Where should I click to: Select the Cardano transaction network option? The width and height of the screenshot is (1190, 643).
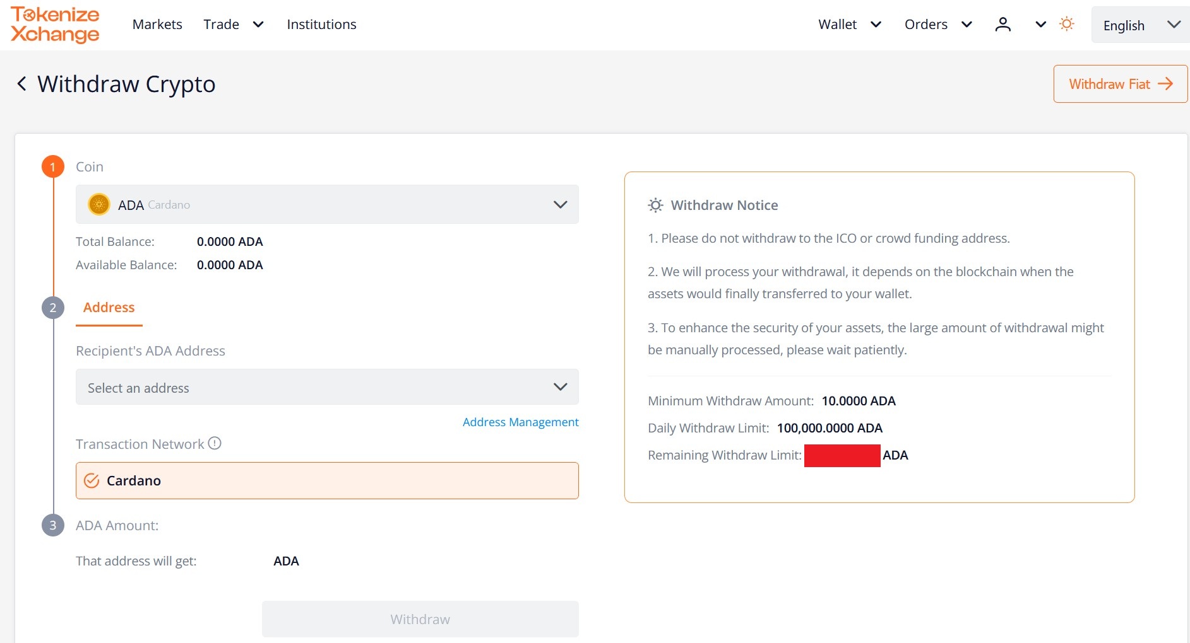tap(327, 480)
